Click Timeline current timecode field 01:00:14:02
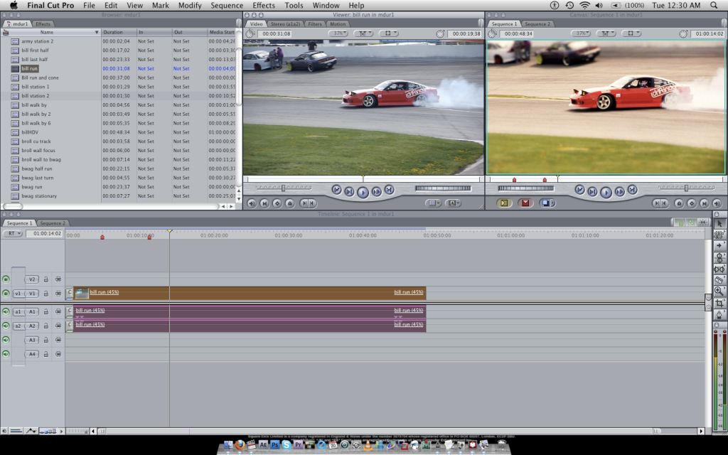 pos(45,233)
